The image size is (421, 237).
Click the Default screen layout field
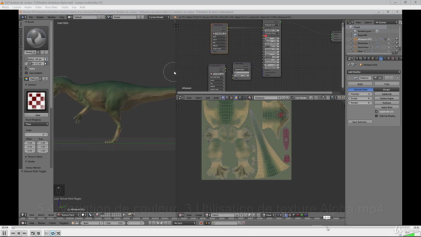coord(85,17)
